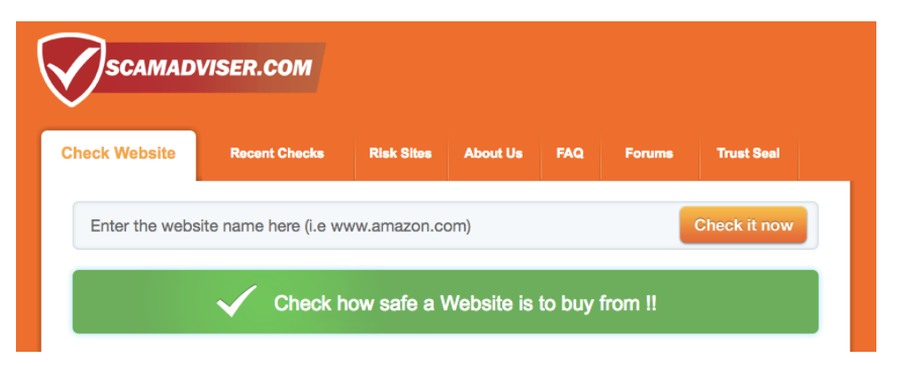Focus the website name input field
Image resolution: width=903 pixels, height=366 pixels.
click(x=374, y=226)
